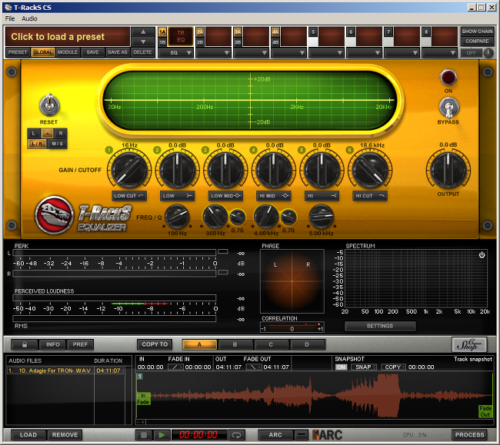Click the OUTPUT gain knob
This screenshot has width=500, height=445.
(x=448, y=170)
